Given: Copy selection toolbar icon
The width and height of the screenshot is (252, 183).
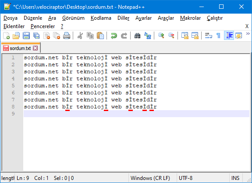Looking at the screenshot, I should pos(90,36).
